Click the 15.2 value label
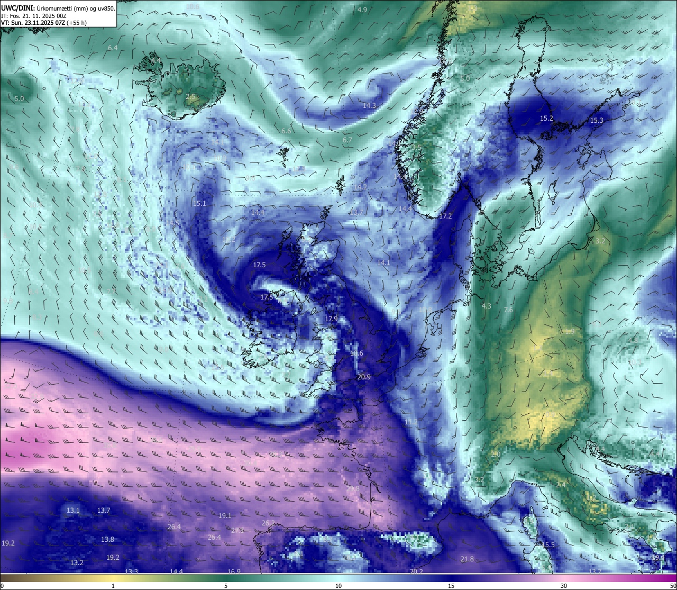Image resolution: width=677 pixels, height=590 pixels. [x=546, y=118]
